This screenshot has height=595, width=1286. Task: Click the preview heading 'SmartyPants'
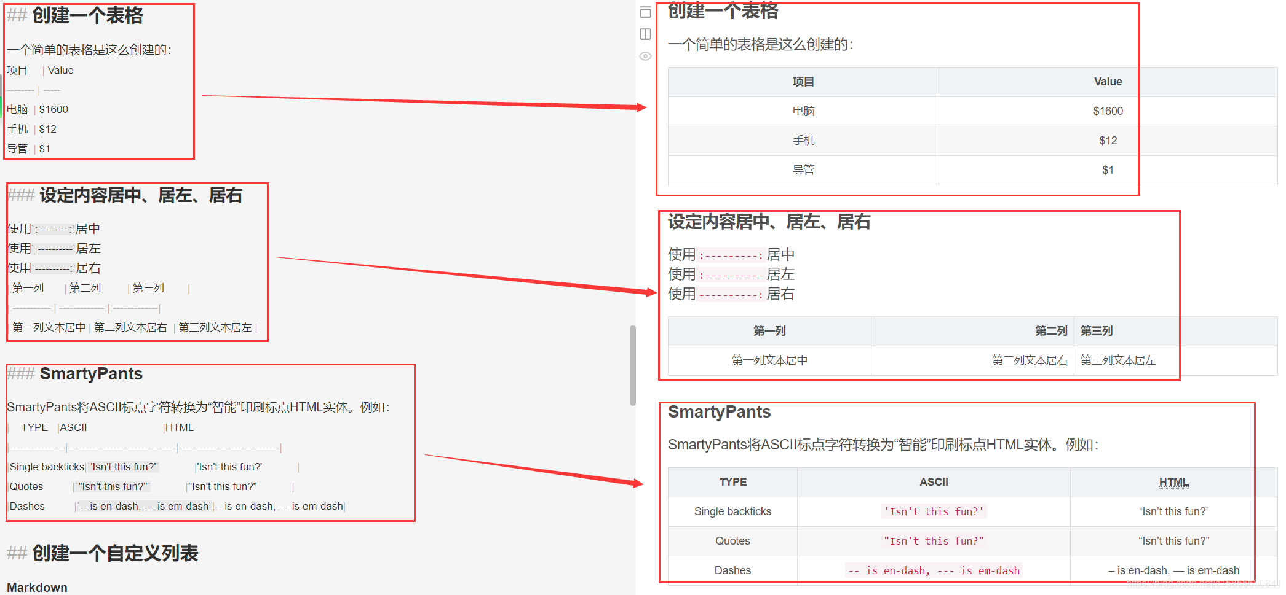pos(720,412)
